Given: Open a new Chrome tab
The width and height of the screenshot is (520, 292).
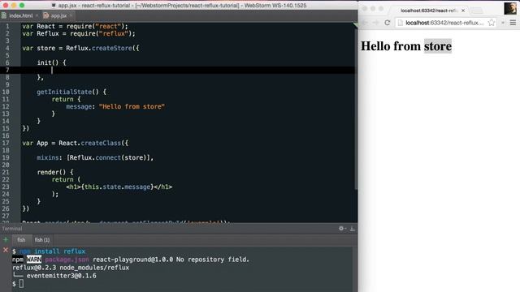Looking at the screenshot, I should tap(477, 11).
